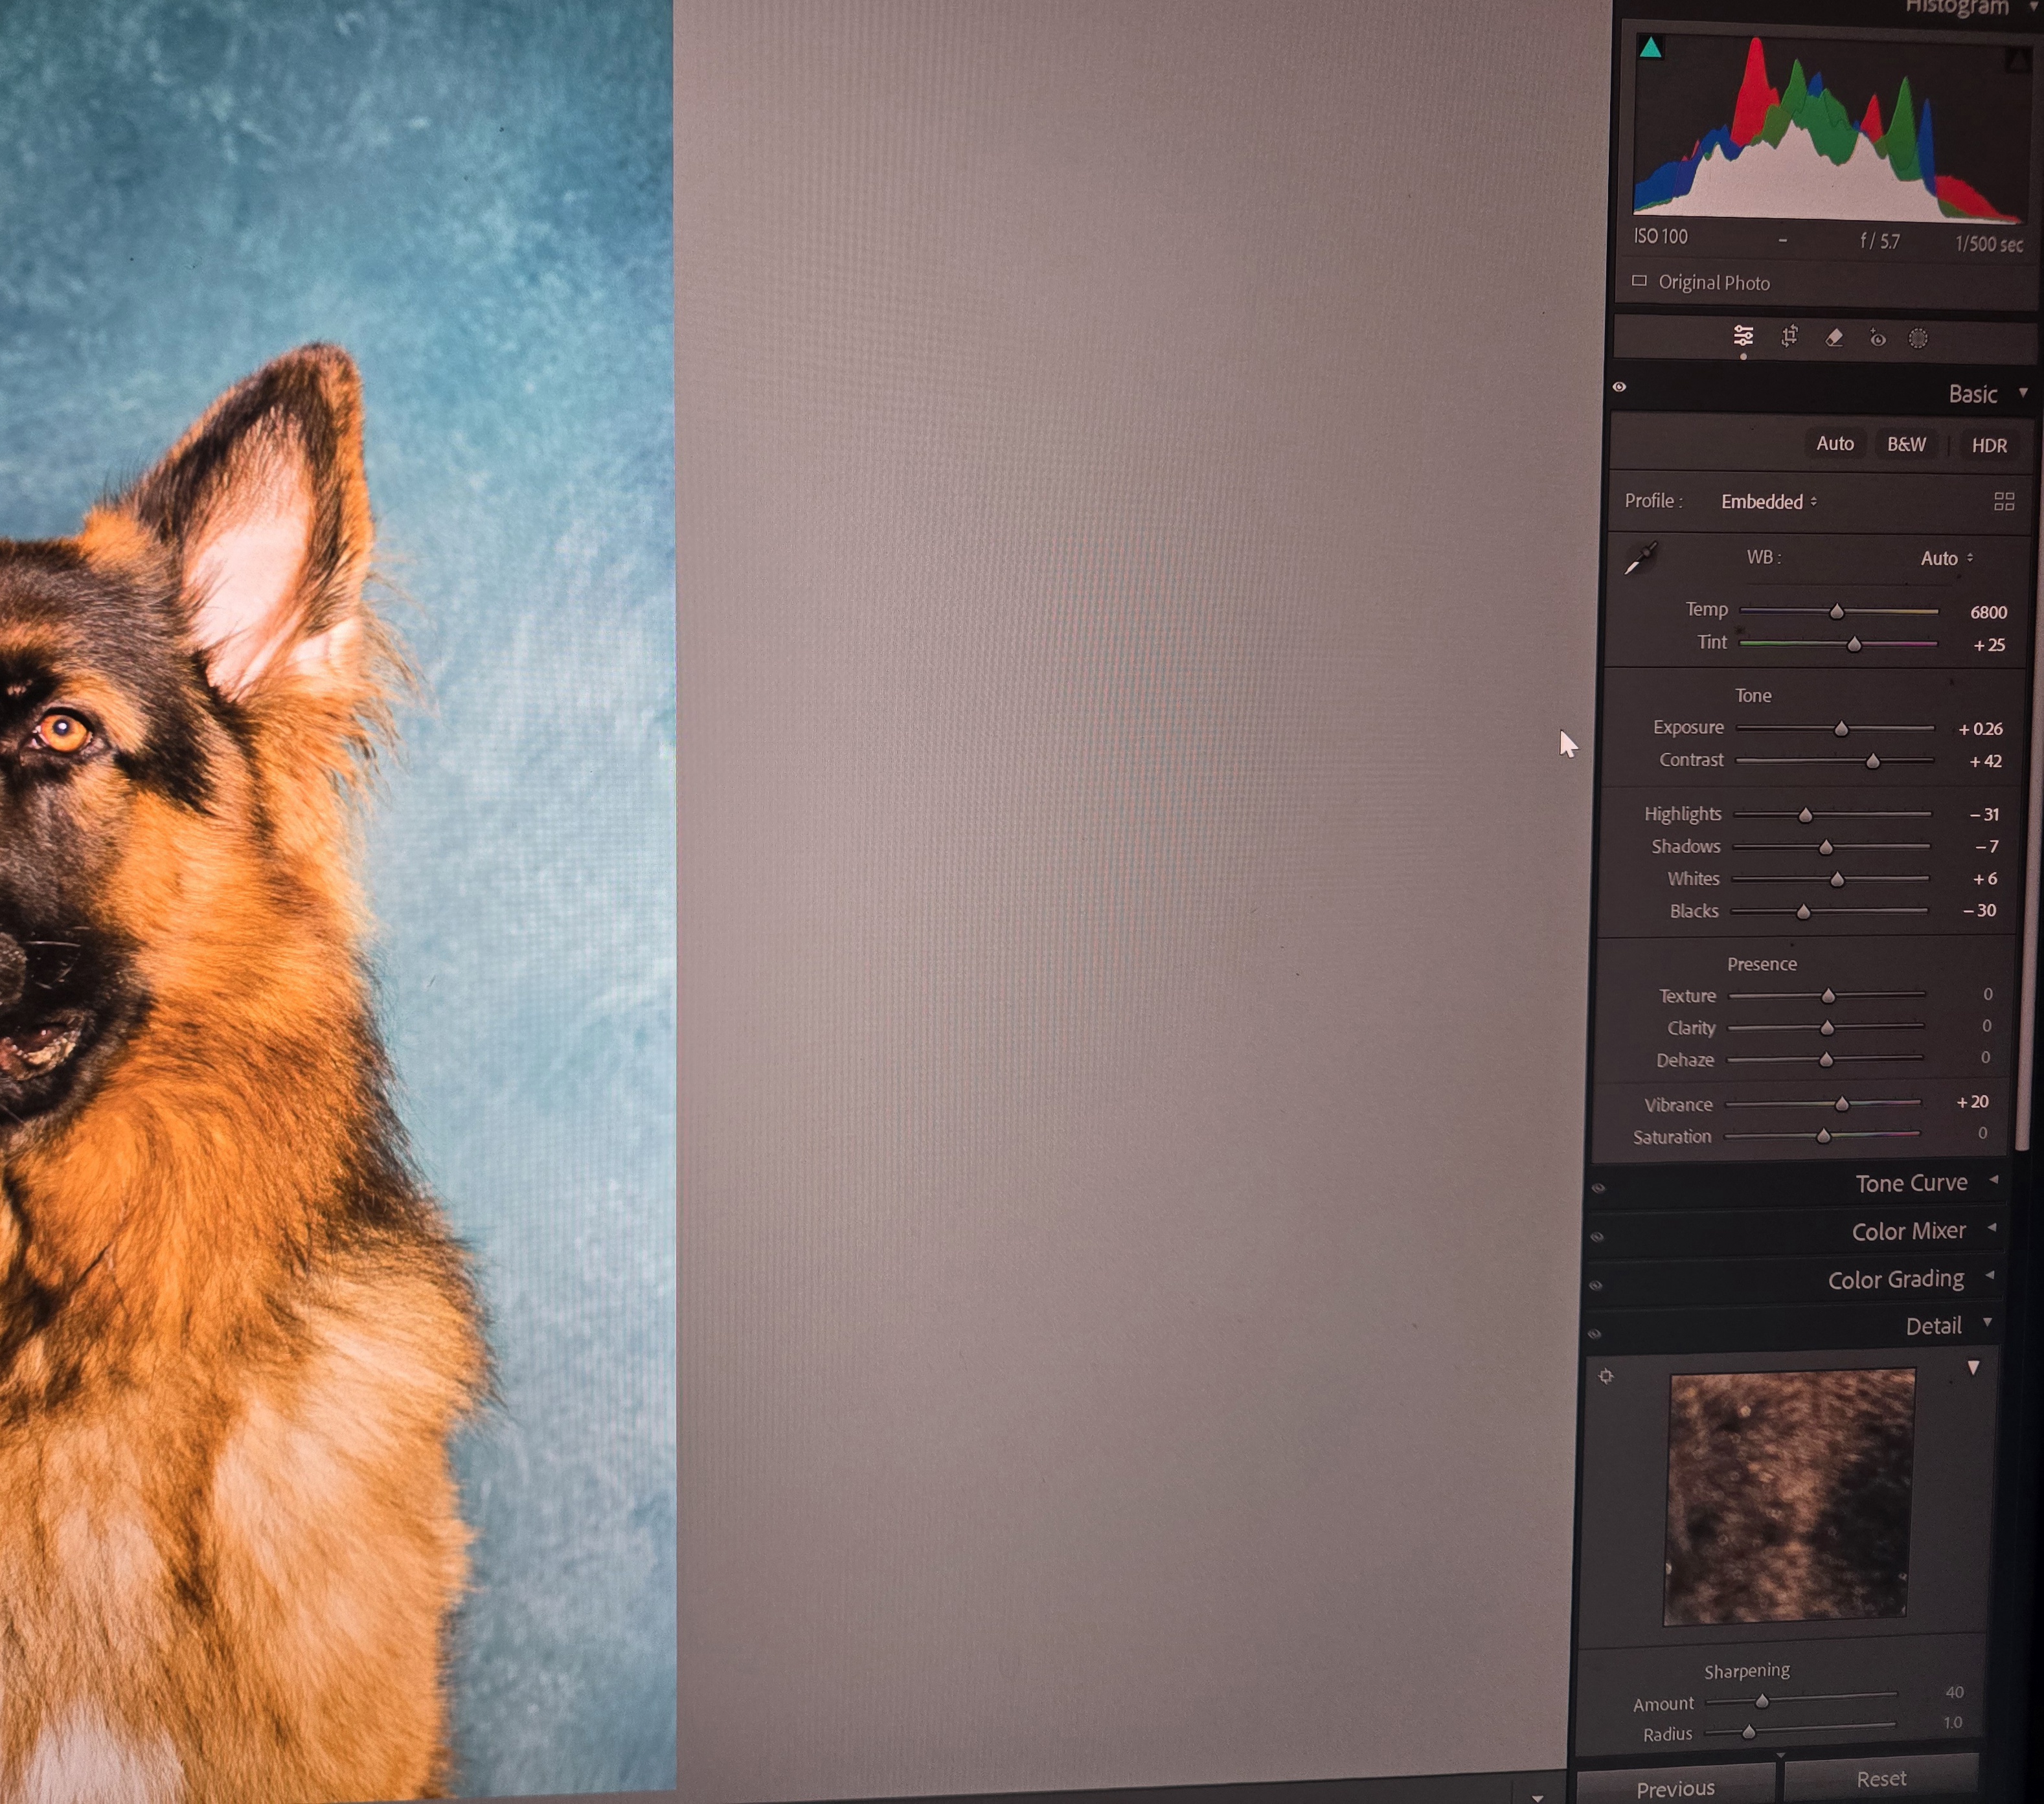Toggle Basic panel visibility eye
The width and height of the screenshot is (2044, 1804).
coord(1619,387)
